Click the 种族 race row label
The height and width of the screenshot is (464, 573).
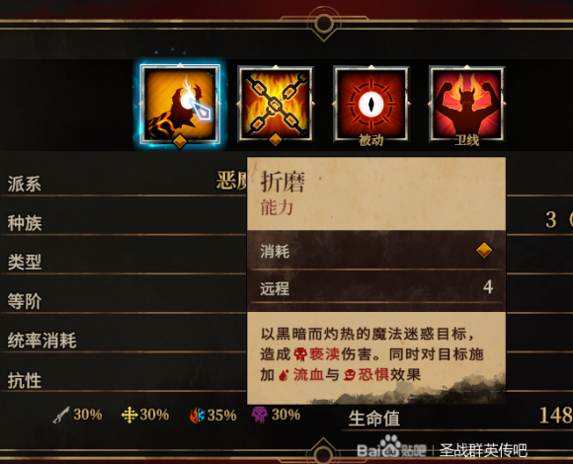[x=25, y=223]
